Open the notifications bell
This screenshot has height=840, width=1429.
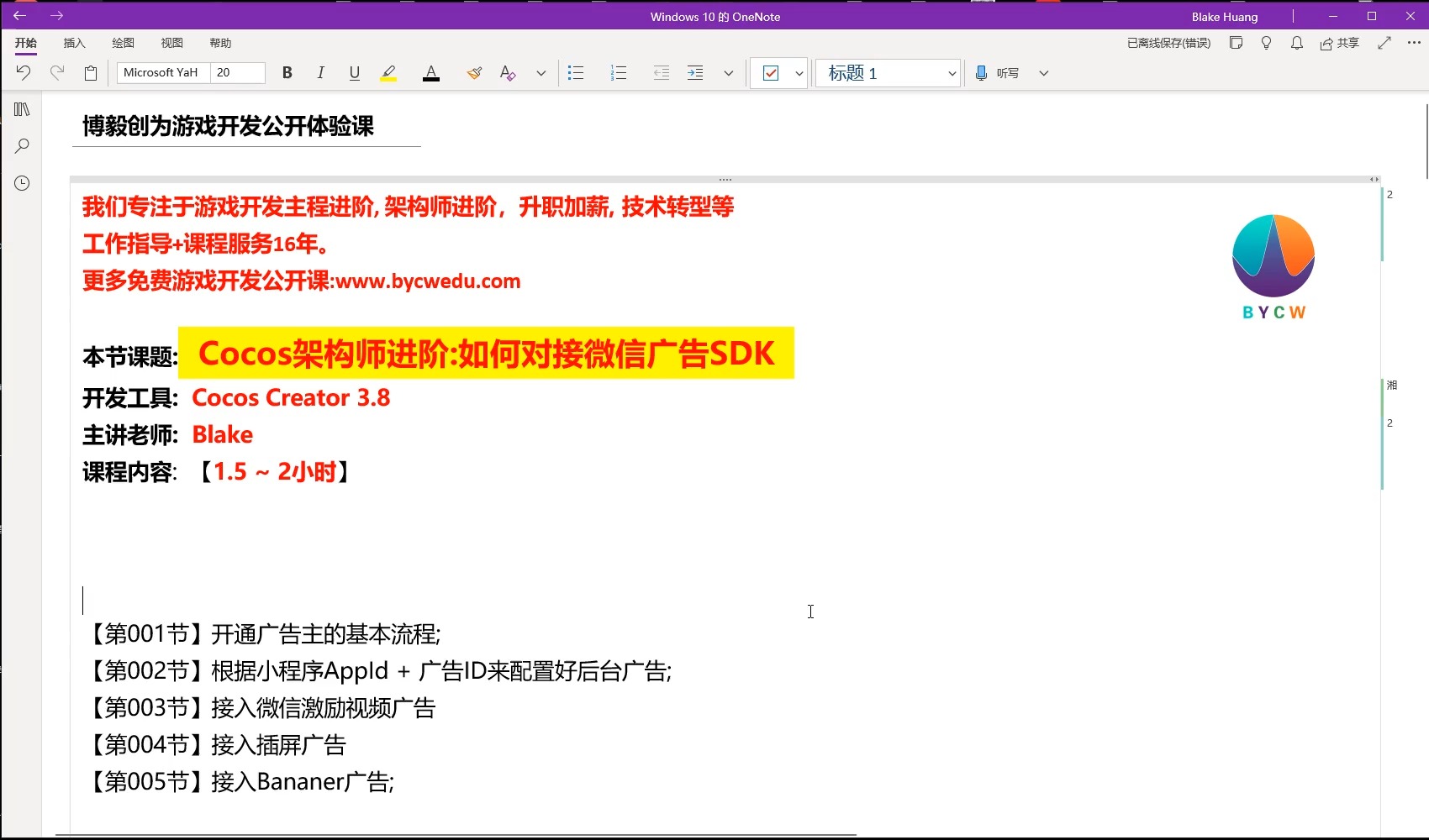click(1297, 43)
